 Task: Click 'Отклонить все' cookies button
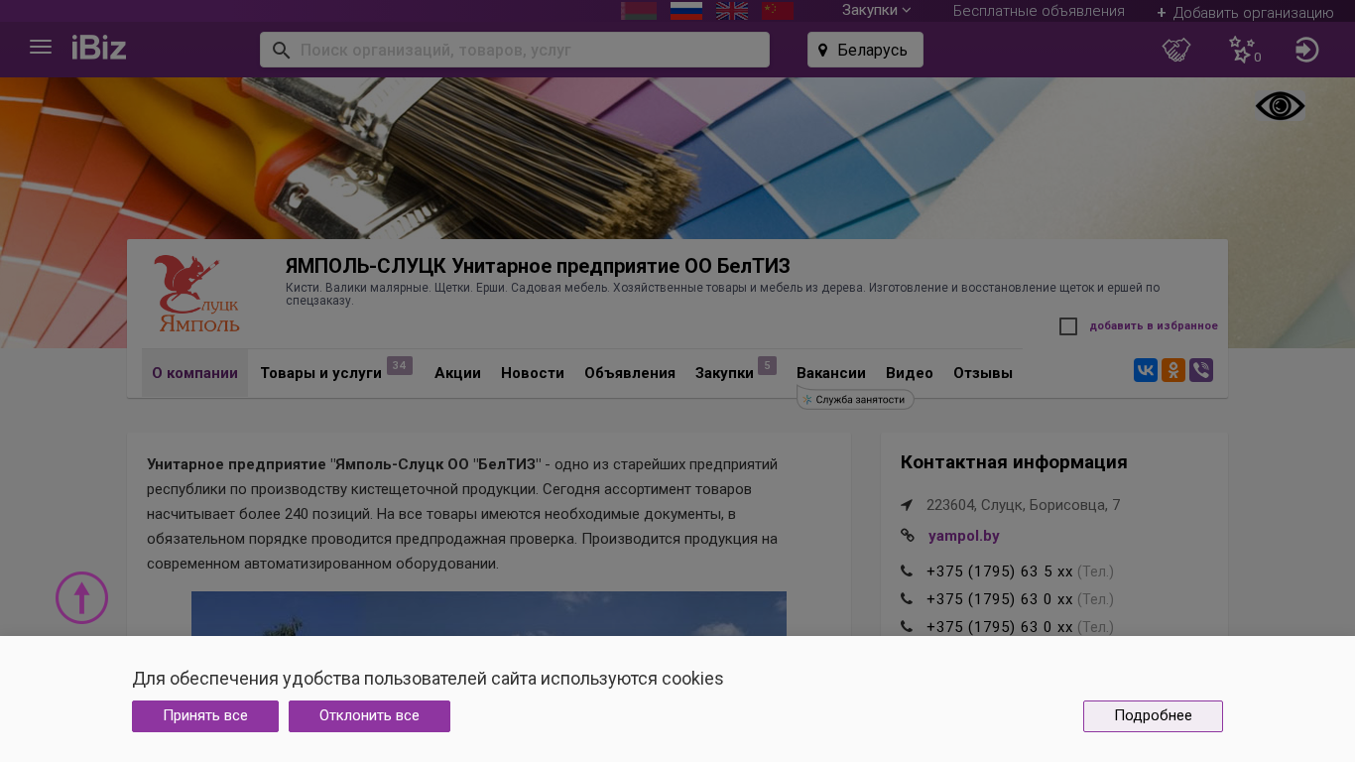pos(369,716)
